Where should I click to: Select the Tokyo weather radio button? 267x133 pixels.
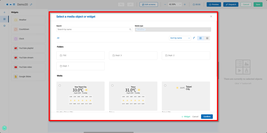(x=112, y=85)
